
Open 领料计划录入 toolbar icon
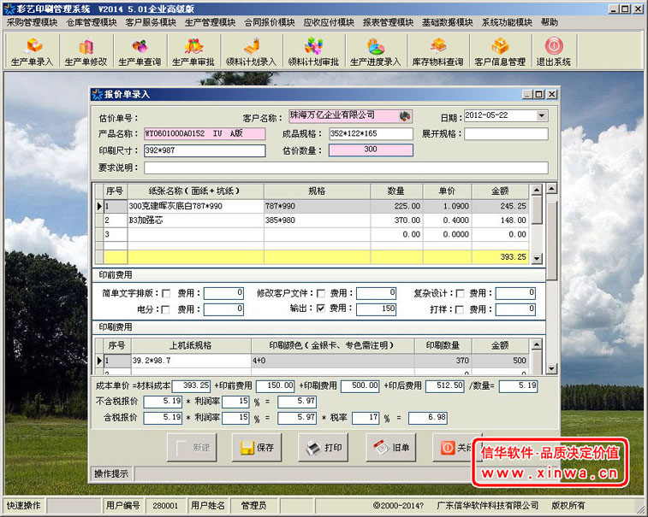coord(251,52)
